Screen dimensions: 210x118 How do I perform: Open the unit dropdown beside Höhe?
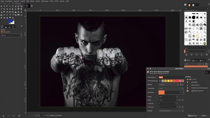pos(181,100)
